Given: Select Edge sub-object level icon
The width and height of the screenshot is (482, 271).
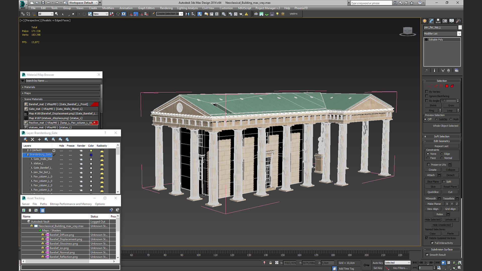Looking at the screenshot, I should coord(436,86).
